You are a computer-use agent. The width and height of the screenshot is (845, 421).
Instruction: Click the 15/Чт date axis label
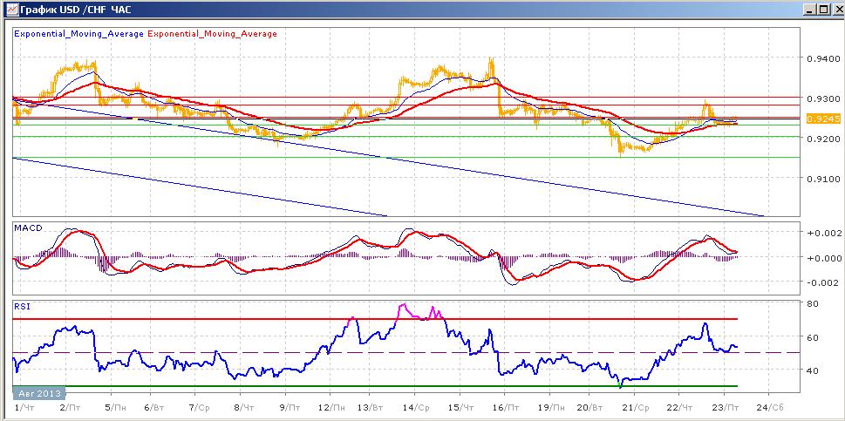pyautogui.click(x=461, y=408)
